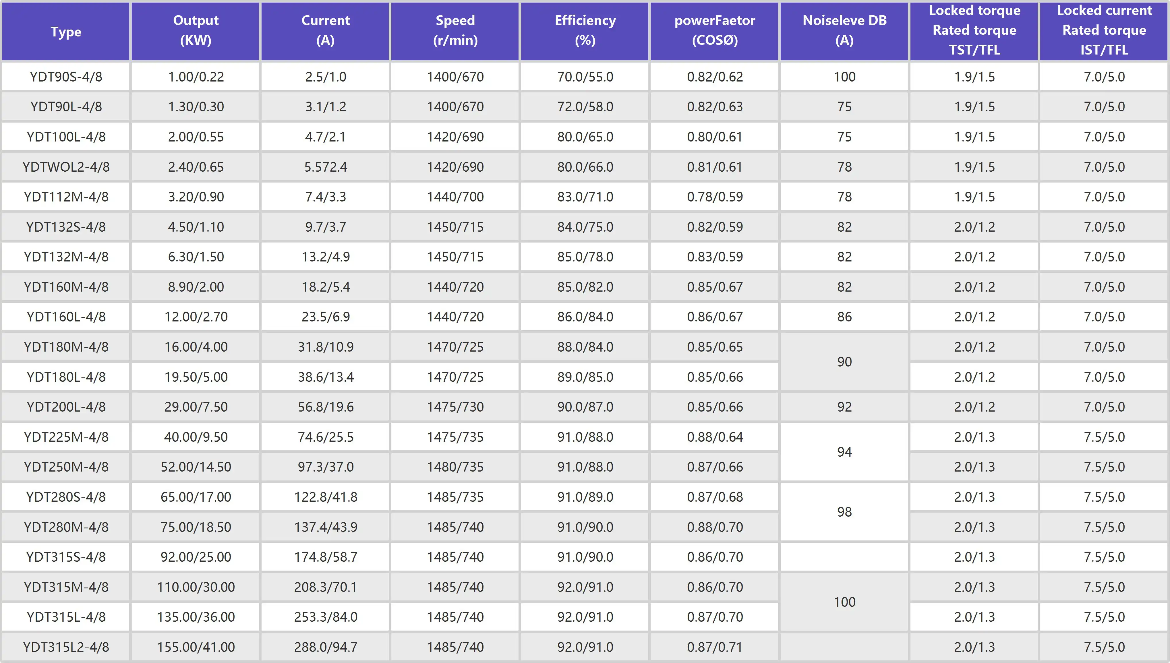Viewport: 1170px width, 663px height.
Task: Select the "Locked torque TST/TFL" header
Action: [974, 30]
